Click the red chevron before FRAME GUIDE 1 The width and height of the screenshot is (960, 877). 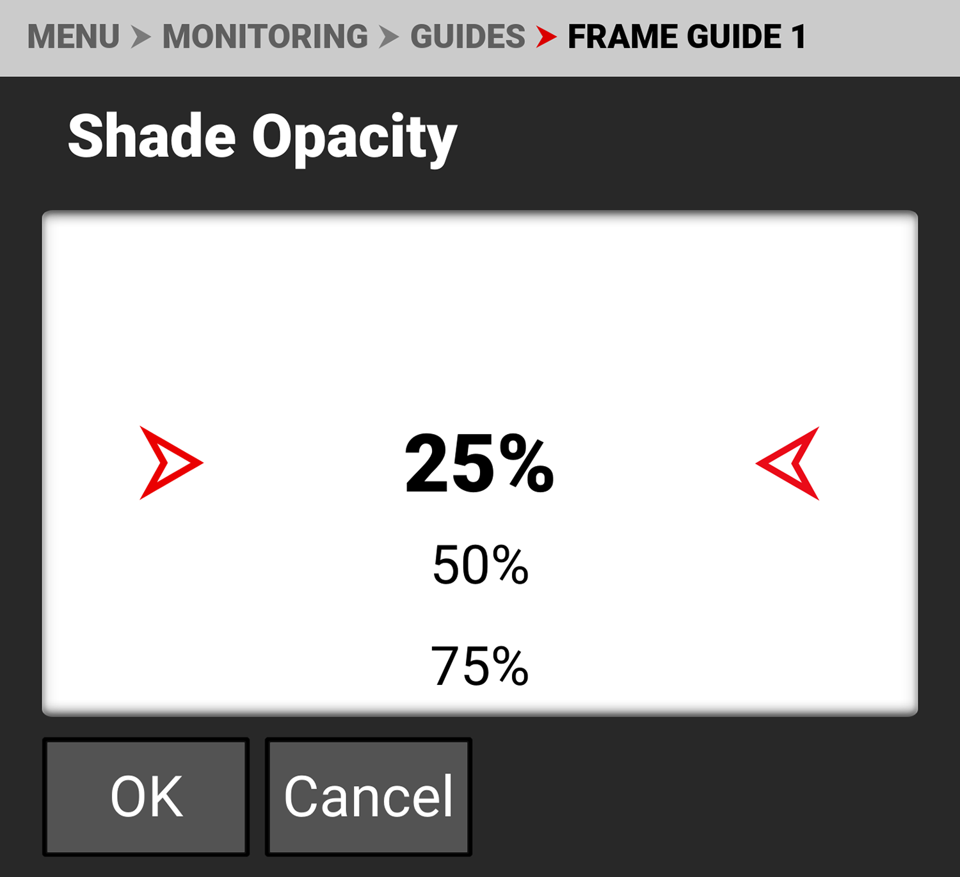pyautogui.click(x=546, y=37)
